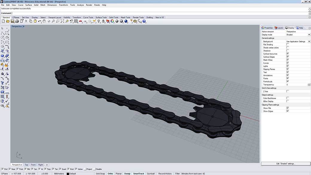
Task: Switch to the Curve Tools toolbar tab
Action: tap(88, 17)
